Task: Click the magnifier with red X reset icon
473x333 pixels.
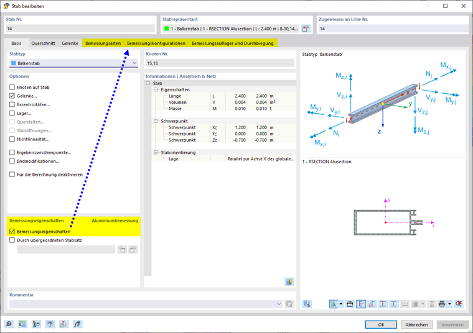Action: pyautogui.click(x=459, y=304)
